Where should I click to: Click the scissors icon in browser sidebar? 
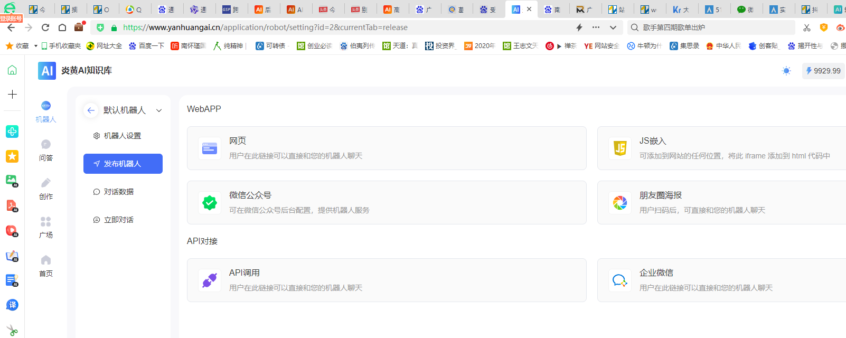point(12,330)
